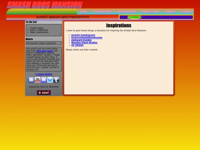Image resolution: width=200 pixels, height=150 pixels.
Task: Click the 1 Users Online link
Action: pyautogui.click(x=44, y=74)
